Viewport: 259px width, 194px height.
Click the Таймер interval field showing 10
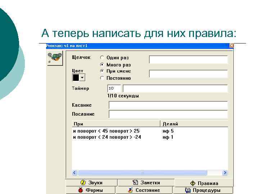[114, 88]
